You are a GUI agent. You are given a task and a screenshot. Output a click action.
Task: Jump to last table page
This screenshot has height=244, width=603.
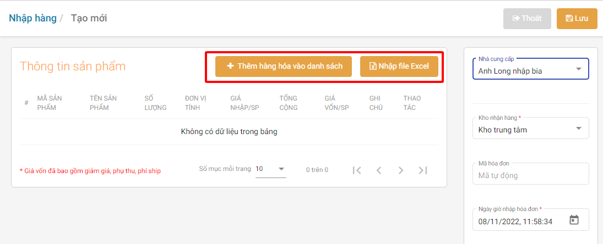(423, 170)
